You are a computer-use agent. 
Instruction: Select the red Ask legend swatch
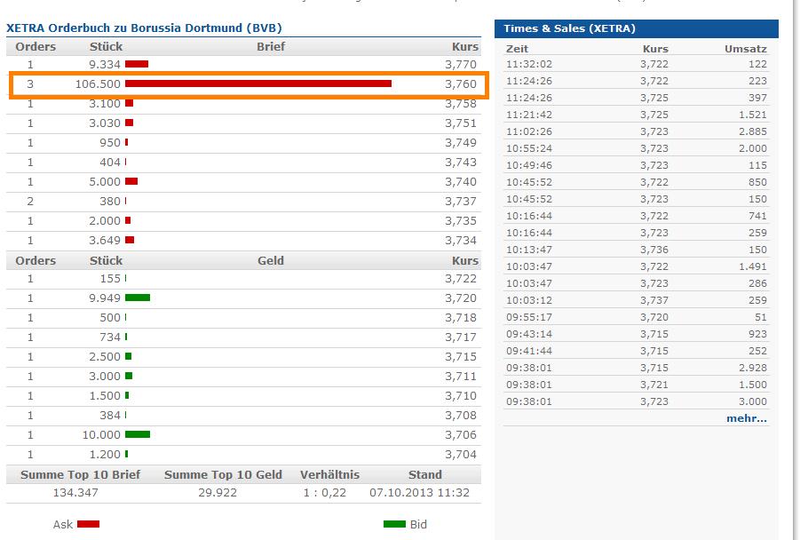click(88, 524)
